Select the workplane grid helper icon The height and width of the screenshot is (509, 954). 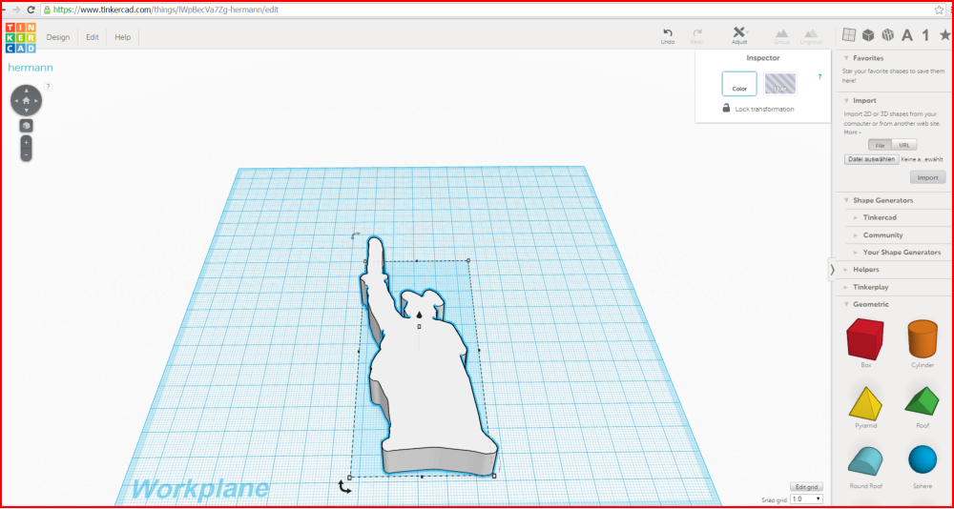849,35
